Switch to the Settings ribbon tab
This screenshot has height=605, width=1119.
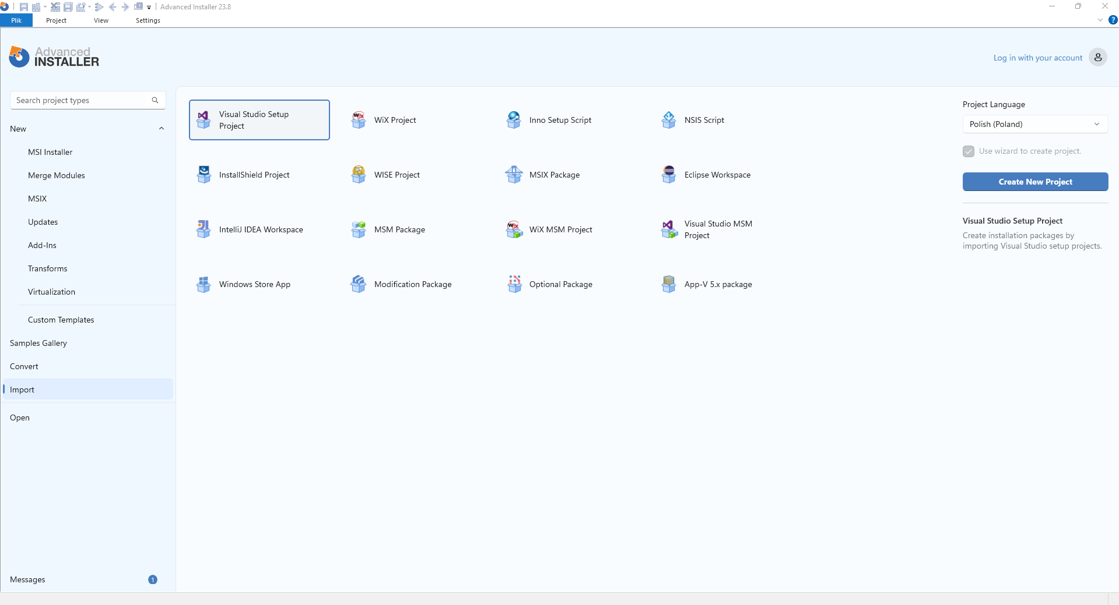[x=148, y=20]
